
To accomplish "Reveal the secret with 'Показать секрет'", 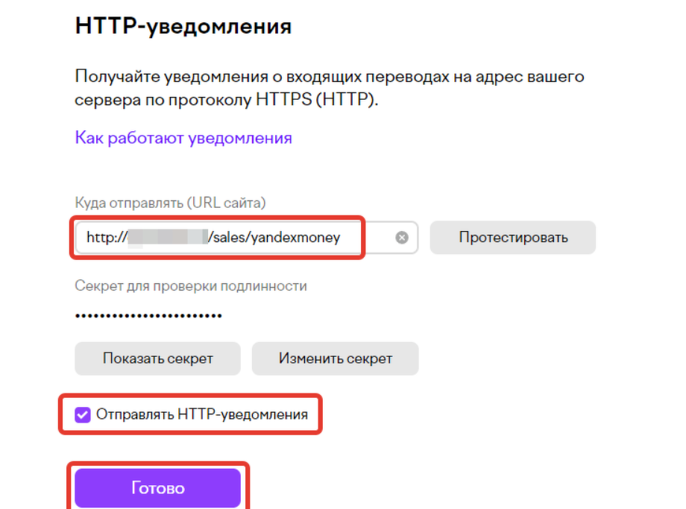I will coord(157,358).
